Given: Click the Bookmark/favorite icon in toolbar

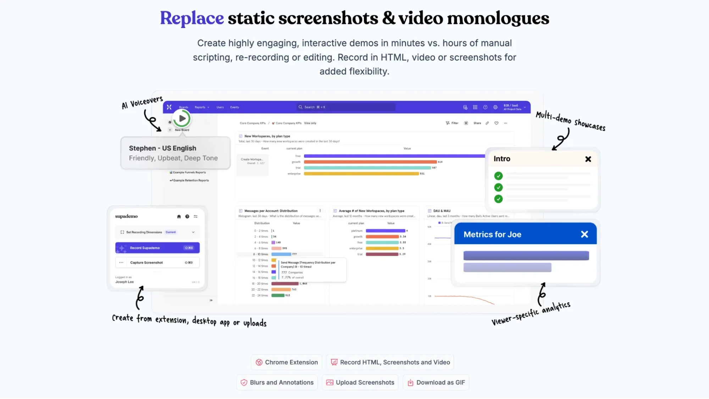Looking at the screenshot, I should pyautogui.click(x=497, y=123).
